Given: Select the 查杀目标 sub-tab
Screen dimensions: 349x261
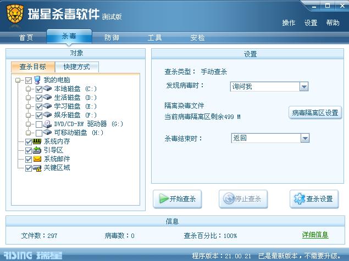Looking at the screenshot, I should point(33,67).
